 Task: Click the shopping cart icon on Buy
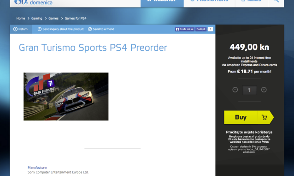[x=265, y=117]
